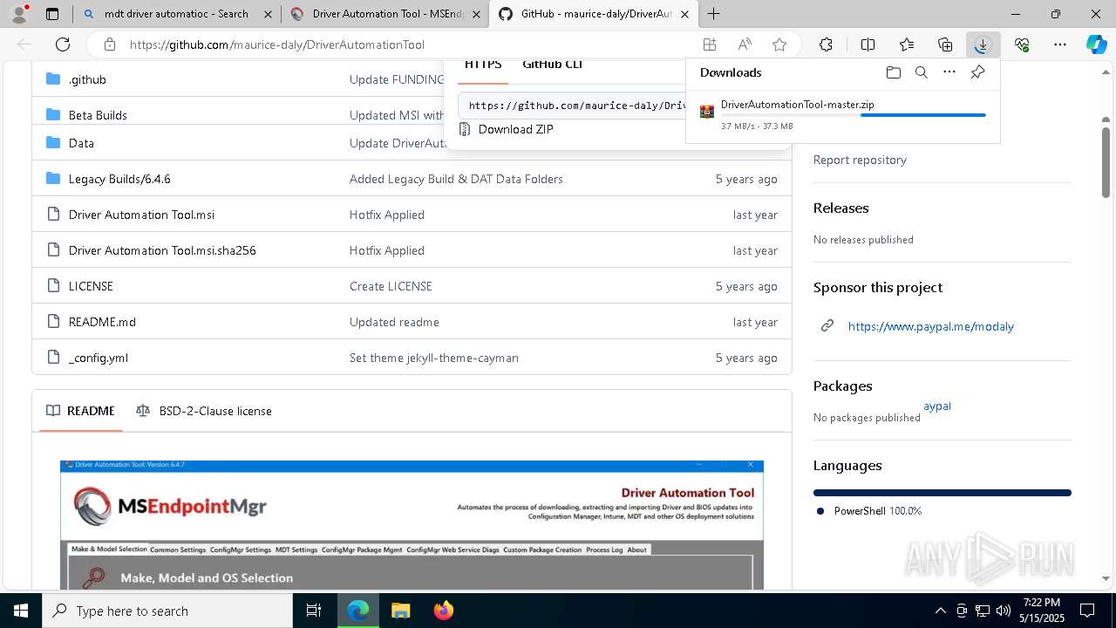View the Hotfix Applied commit for the .msi.sha256 file
1116x628 pixels.
pos(387,250)
